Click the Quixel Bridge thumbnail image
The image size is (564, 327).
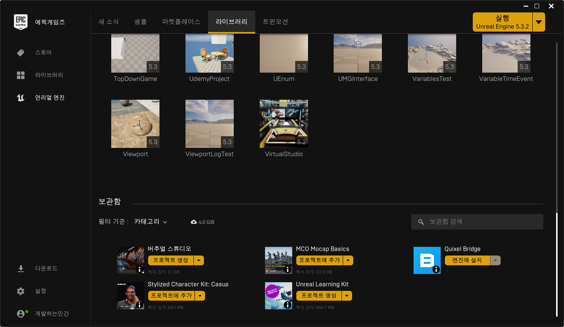click(x=427, y=260)
